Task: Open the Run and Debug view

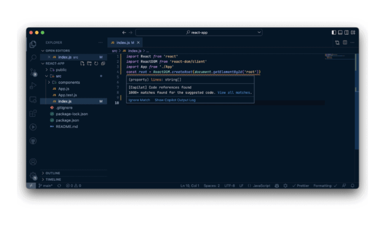Action: (x=33, y=85)
